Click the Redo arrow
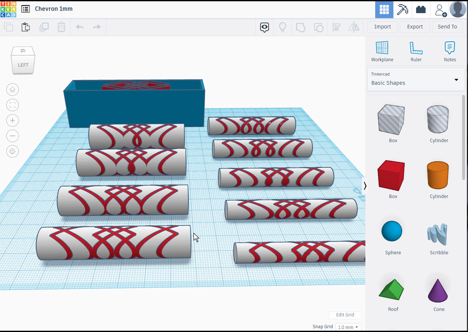The image size is (468, 332). [x=97, y=27]
